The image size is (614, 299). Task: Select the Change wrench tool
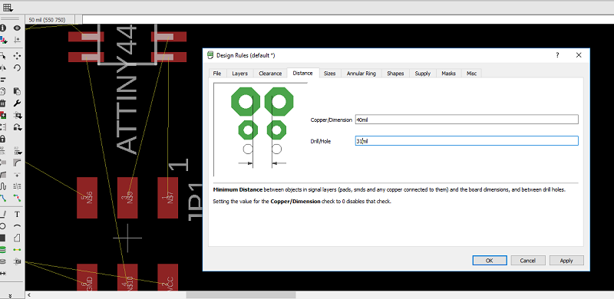pos(17,103)
